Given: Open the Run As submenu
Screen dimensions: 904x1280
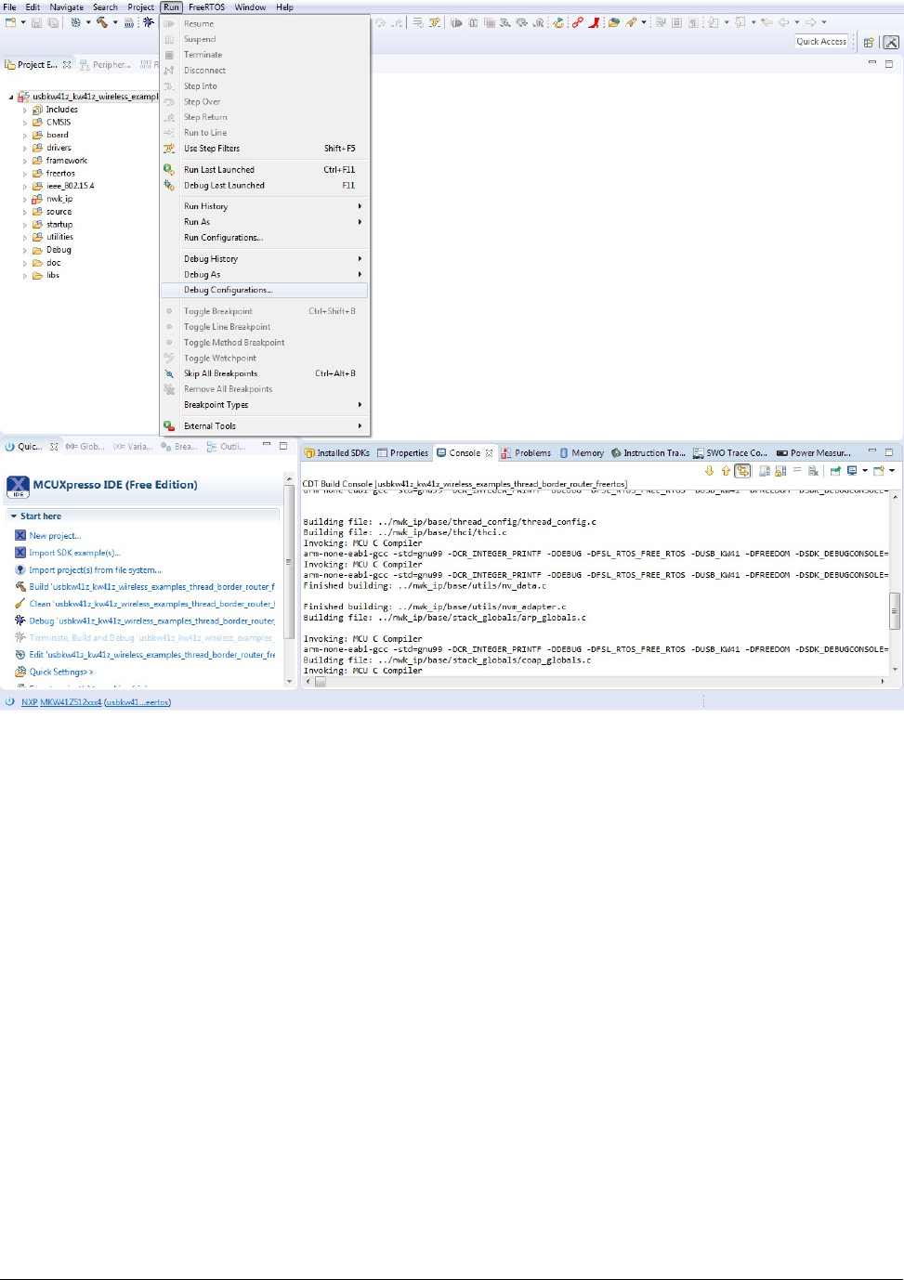Looking at the screenshot, I should click(x=265, y=222).
